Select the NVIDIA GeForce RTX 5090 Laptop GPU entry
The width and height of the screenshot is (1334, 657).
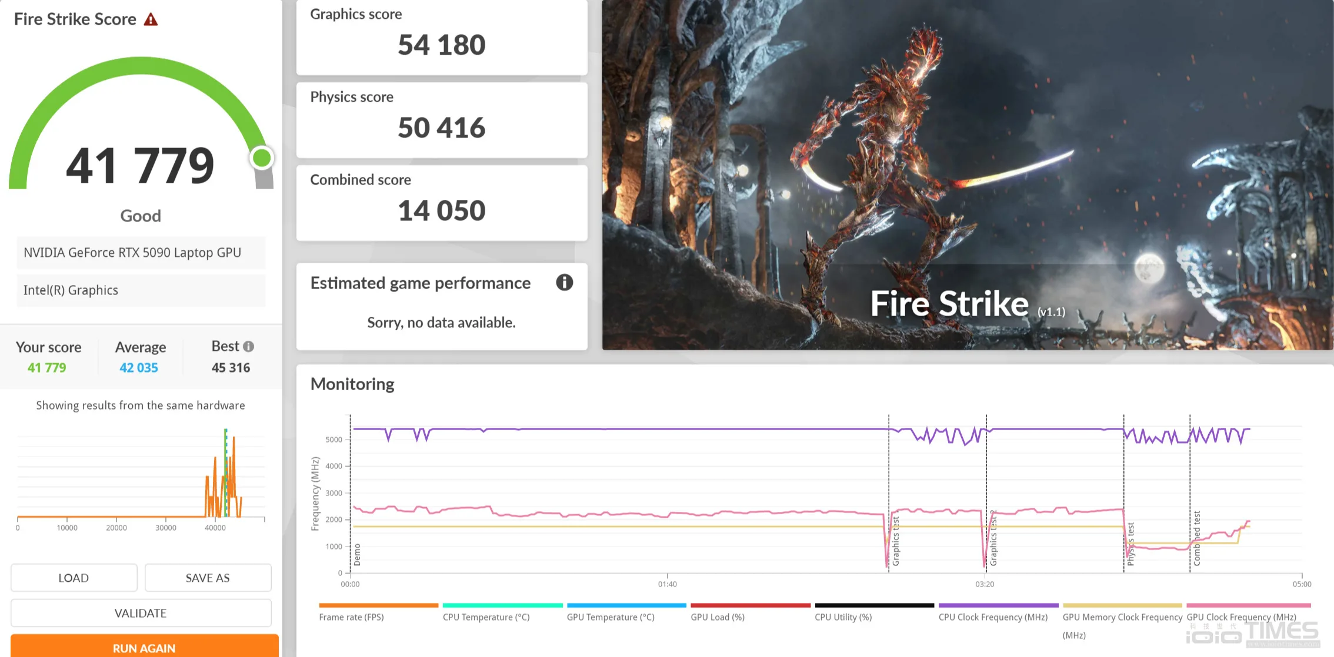point(141,253)
